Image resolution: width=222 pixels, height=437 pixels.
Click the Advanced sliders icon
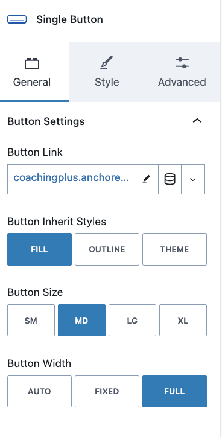(182, 63)
